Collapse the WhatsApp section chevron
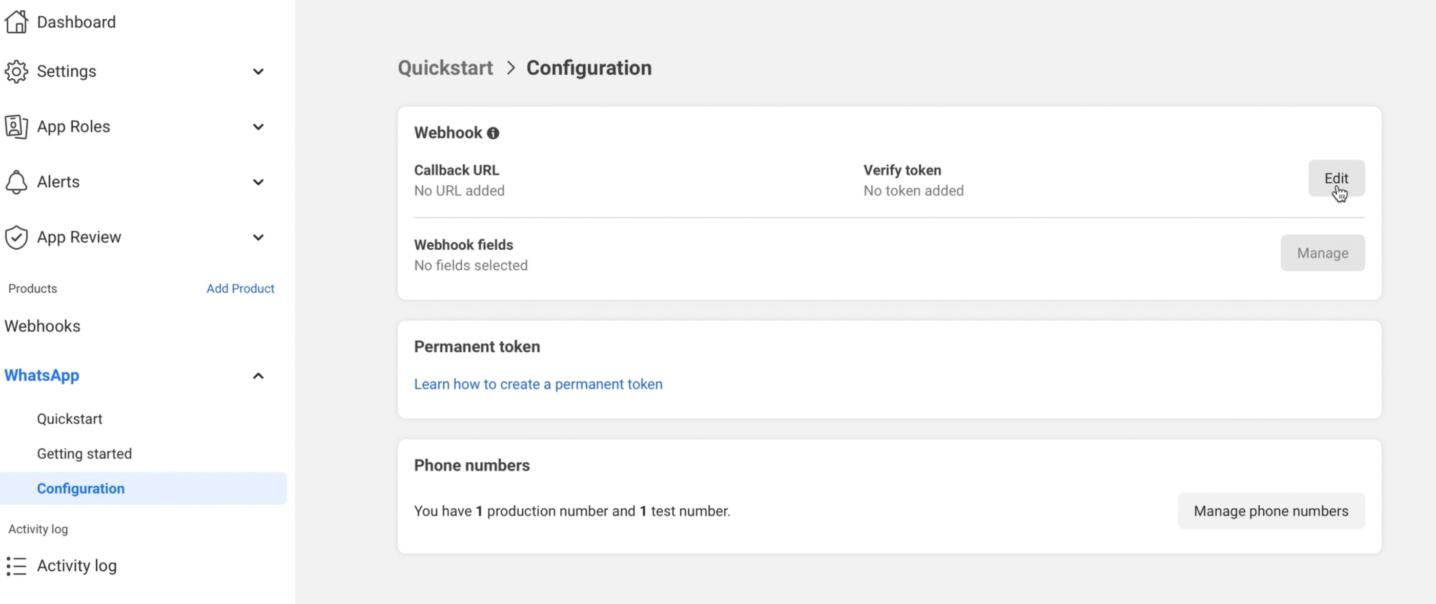Image resolution: width=1436 pixels, height=604 pixels. (x=258, y=376)
